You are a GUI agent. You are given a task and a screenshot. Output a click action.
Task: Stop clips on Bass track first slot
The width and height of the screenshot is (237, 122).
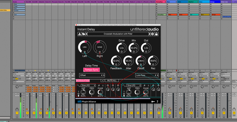(x=200, y=4)
